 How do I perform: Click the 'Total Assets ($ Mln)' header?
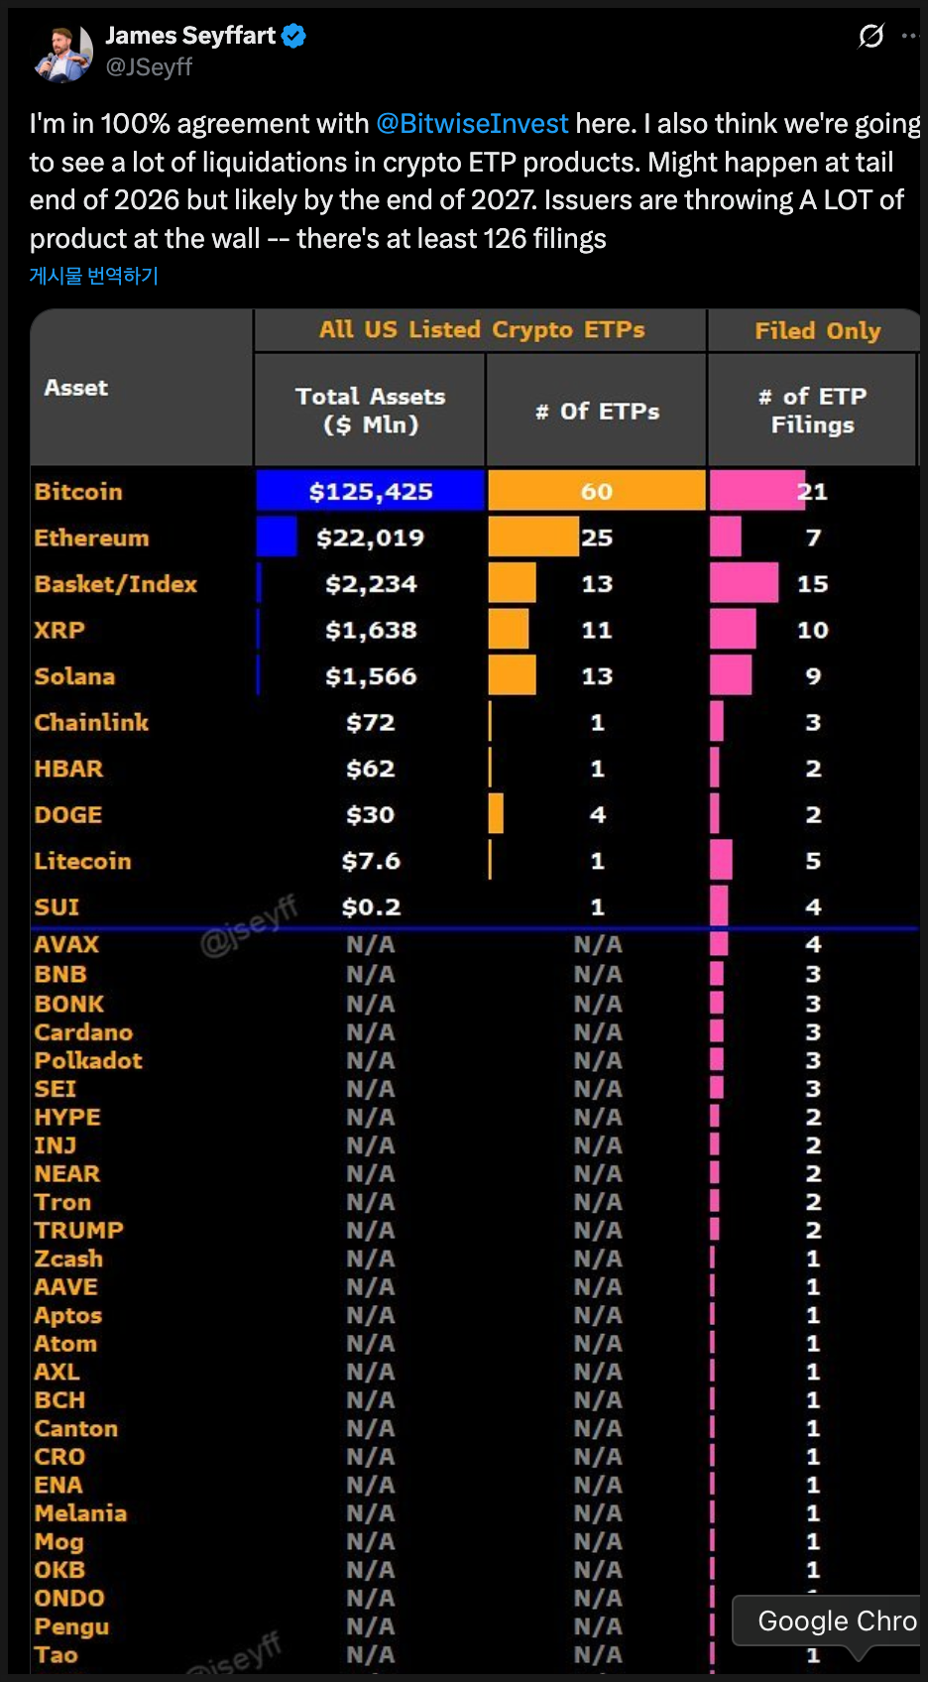[x=370, y=410]
